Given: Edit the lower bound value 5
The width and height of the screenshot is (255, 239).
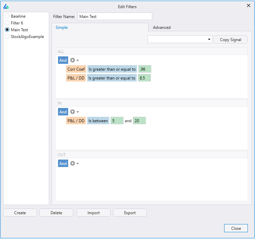Looking at the screenshot, I should pyautogui.click(x=117, y=121).
